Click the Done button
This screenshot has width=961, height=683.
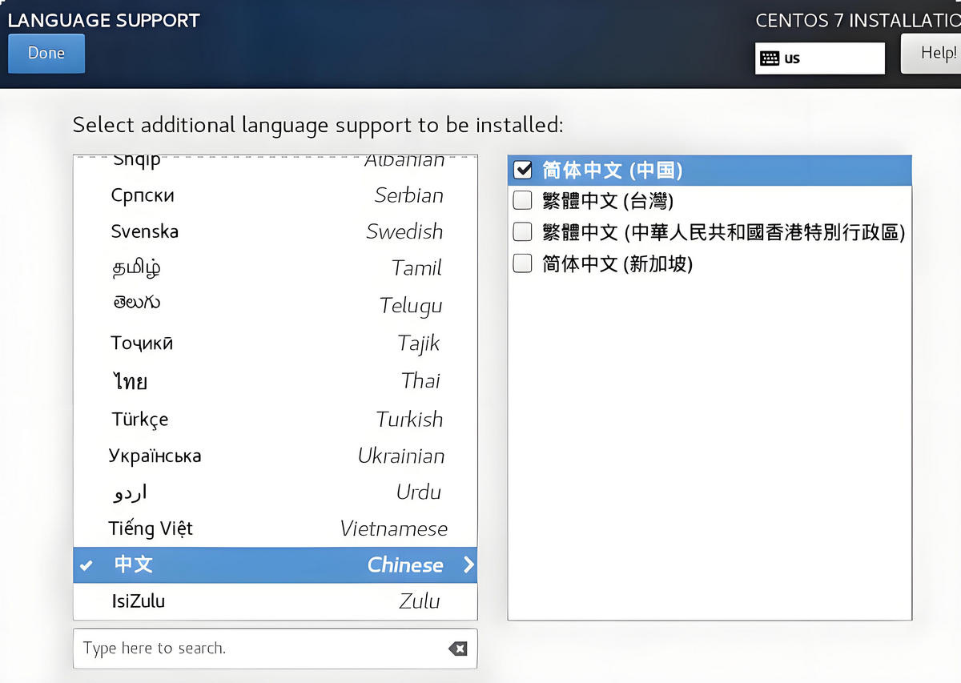tap(46, 54)
